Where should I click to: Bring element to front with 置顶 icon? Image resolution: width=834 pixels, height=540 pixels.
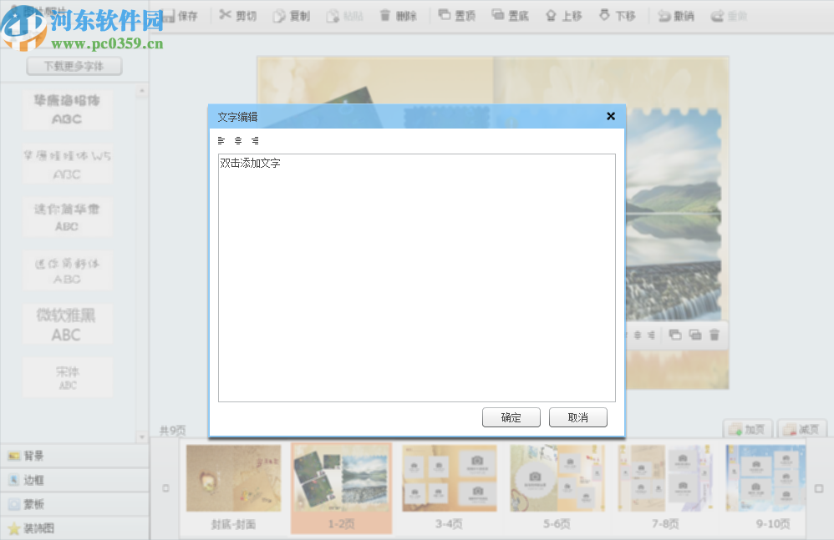pyautogui.click(x=456, y=15)
